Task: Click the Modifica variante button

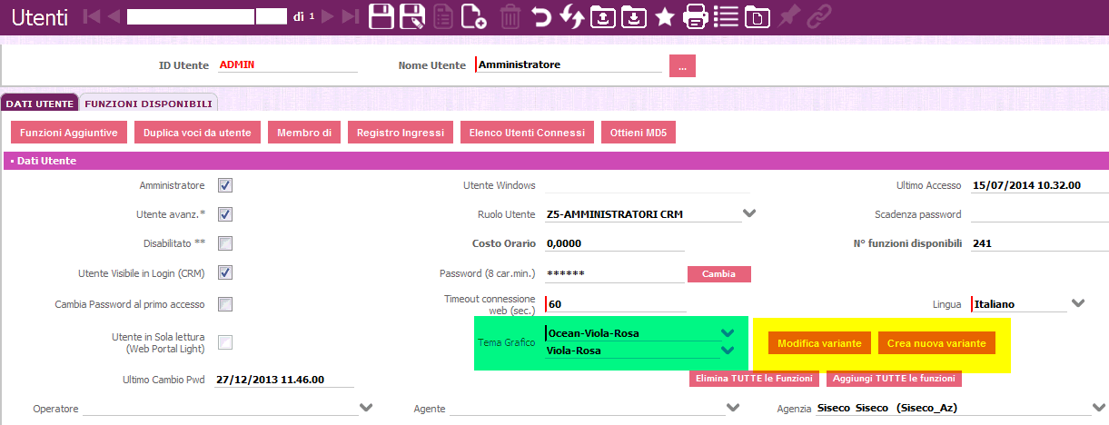Action: (819, 343)
